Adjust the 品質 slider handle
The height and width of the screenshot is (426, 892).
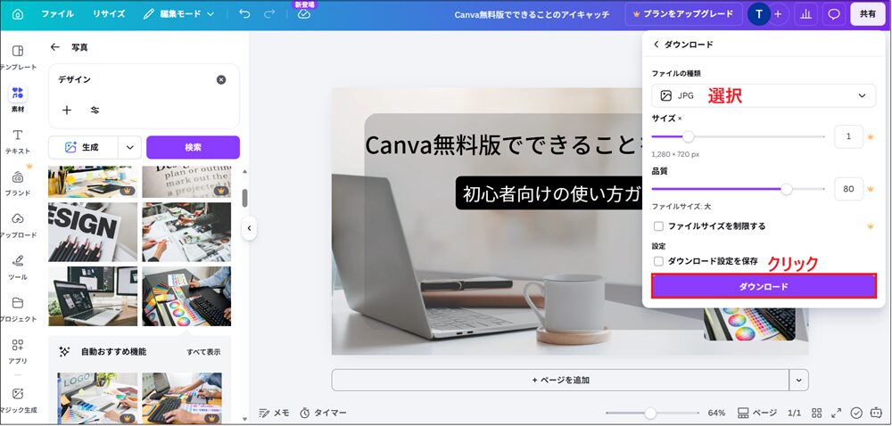coord(786,189)
